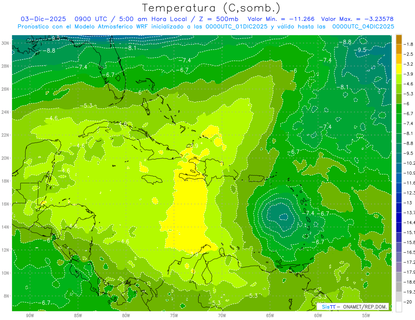Click the '30N' latitude axis label
The image size is (415, 320).
coord(6,43)
